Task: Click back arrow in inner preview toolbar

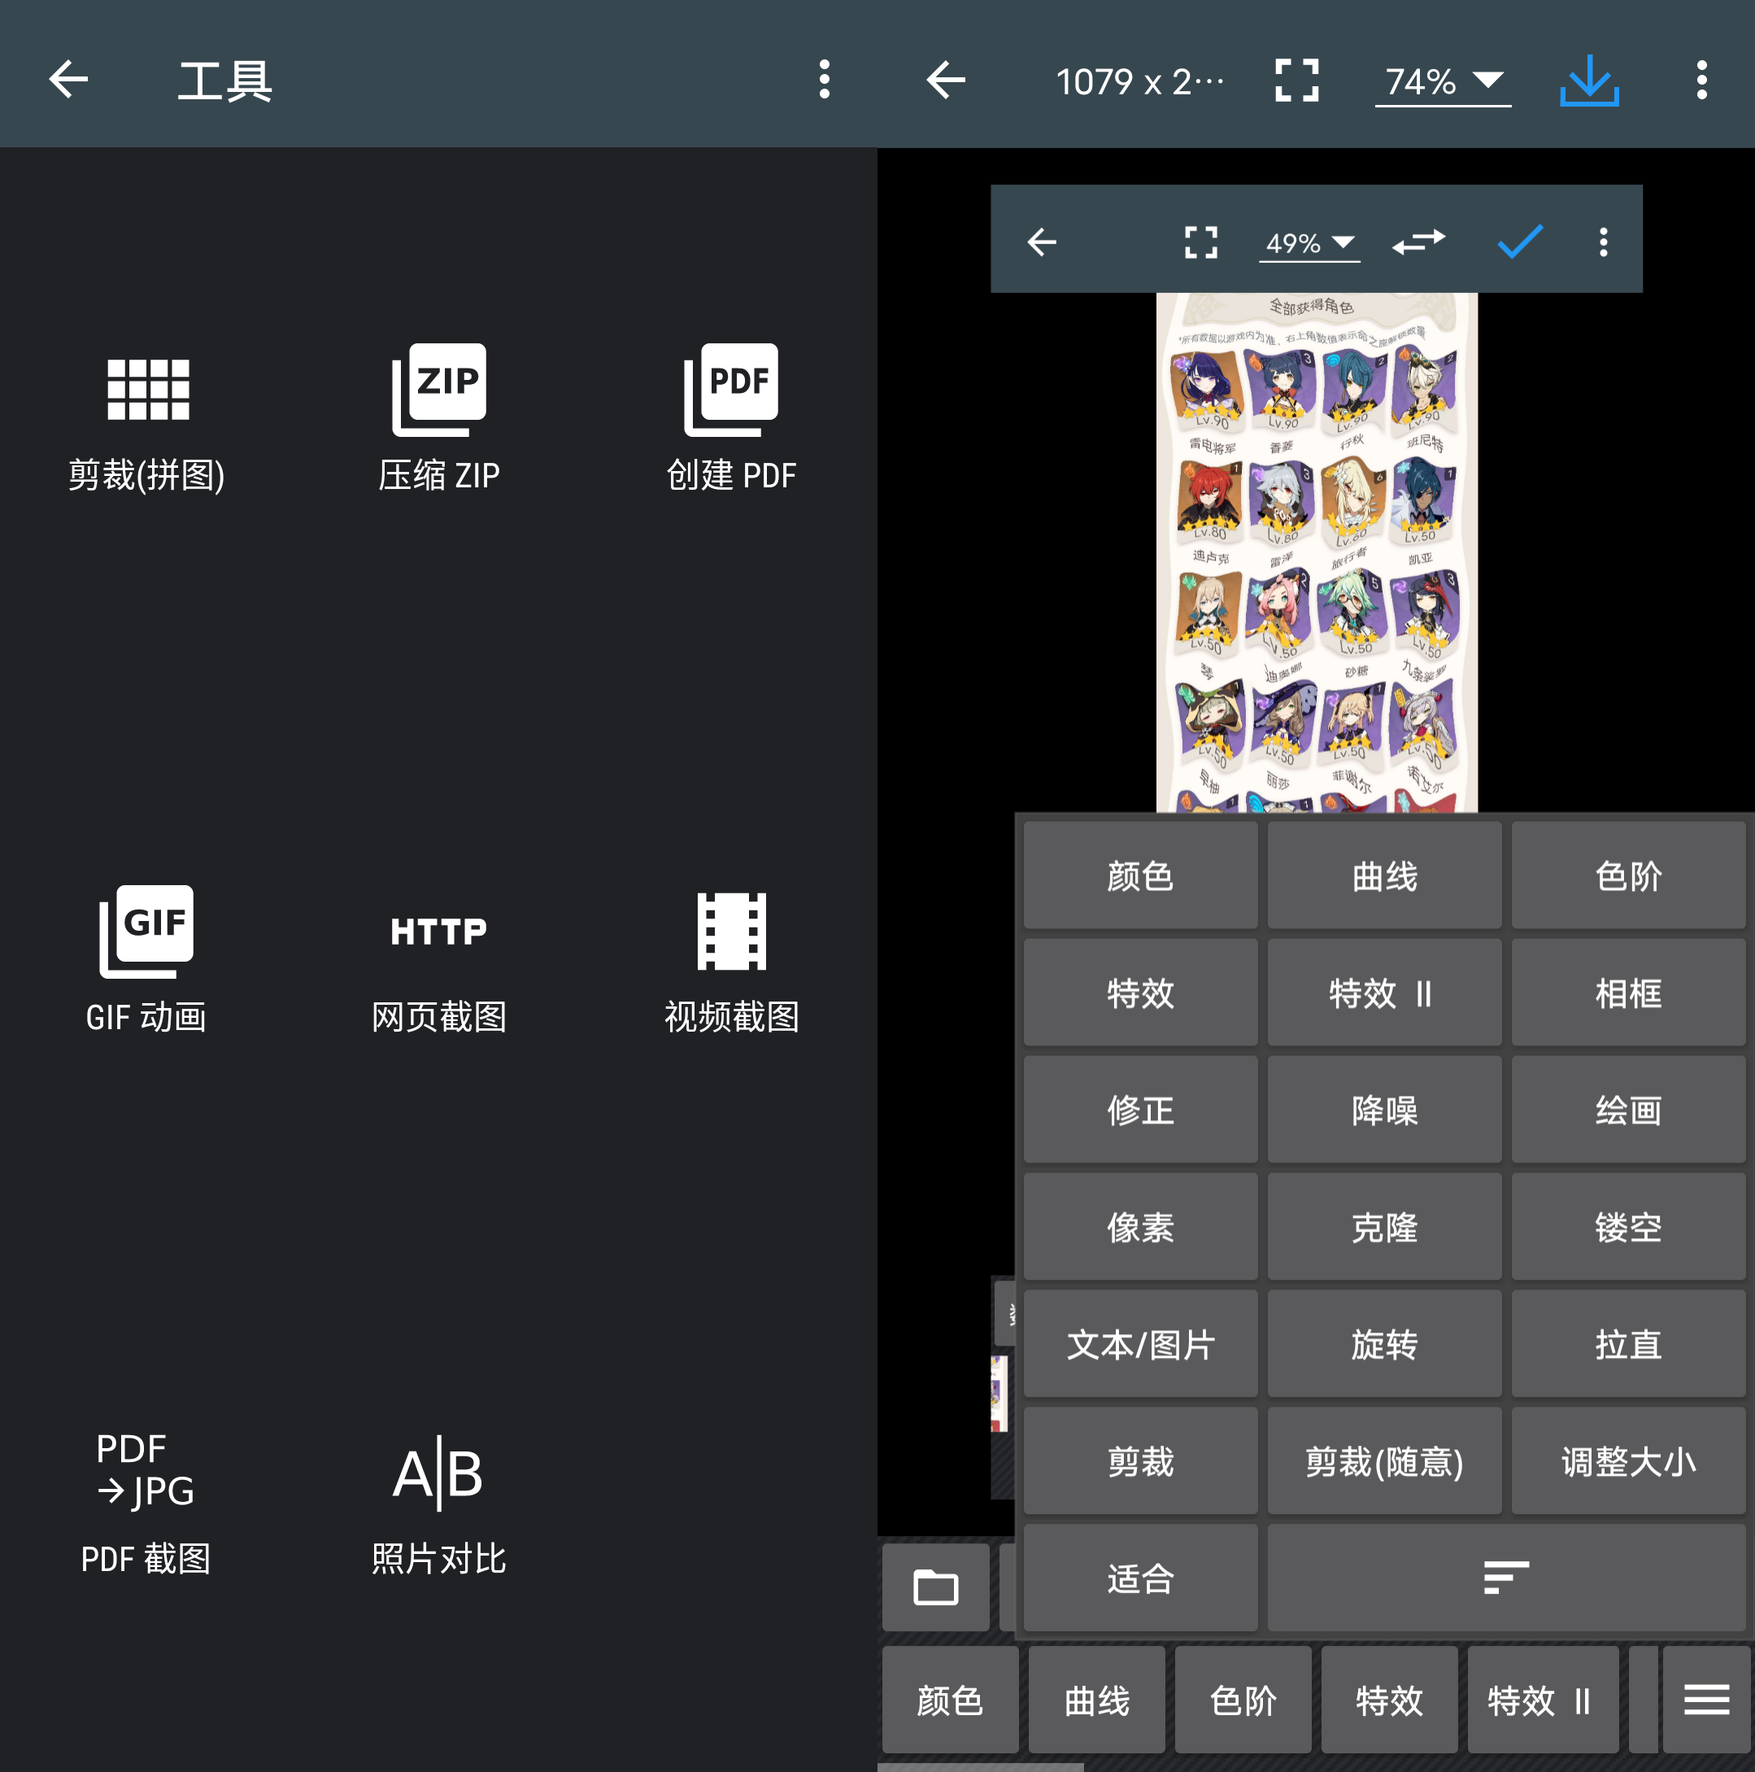Action: [1042, 242]
